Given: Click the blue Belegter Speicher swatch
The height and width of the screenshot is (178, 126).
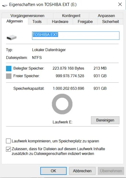Looking at the screenshot, I should click(9, 69).
